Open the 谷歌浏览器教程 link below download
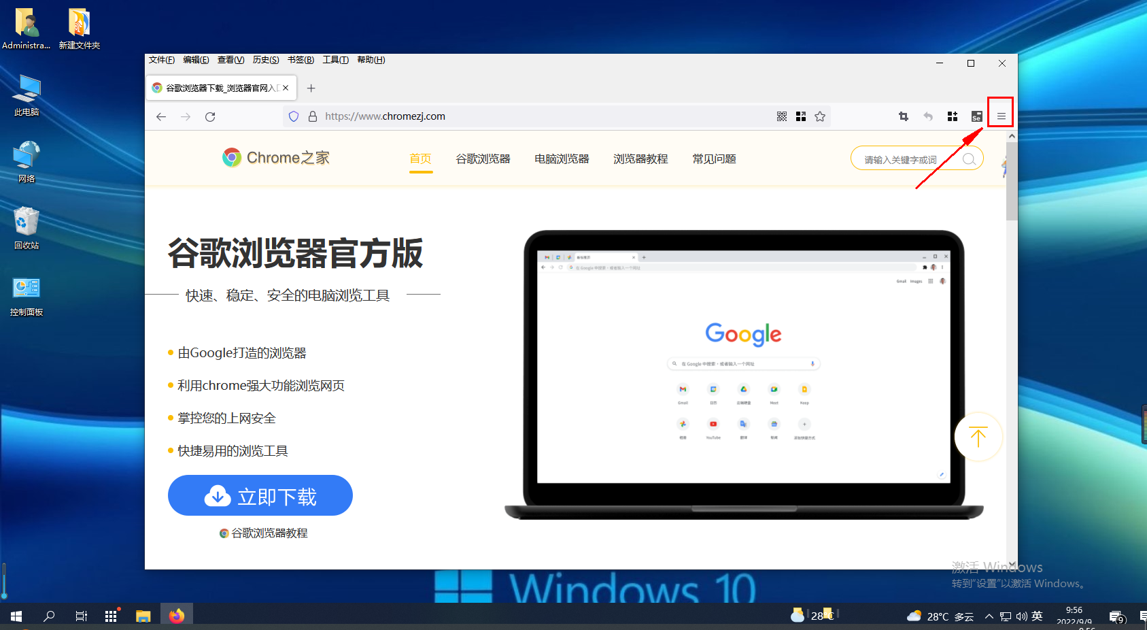Screen dimensions: 1147x630 [263, 533]
